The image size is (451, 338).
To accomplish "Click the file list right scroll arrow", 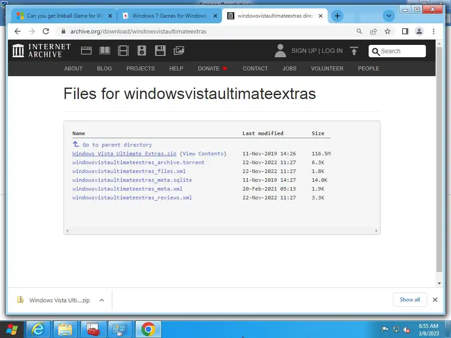I will pos(376,231).
